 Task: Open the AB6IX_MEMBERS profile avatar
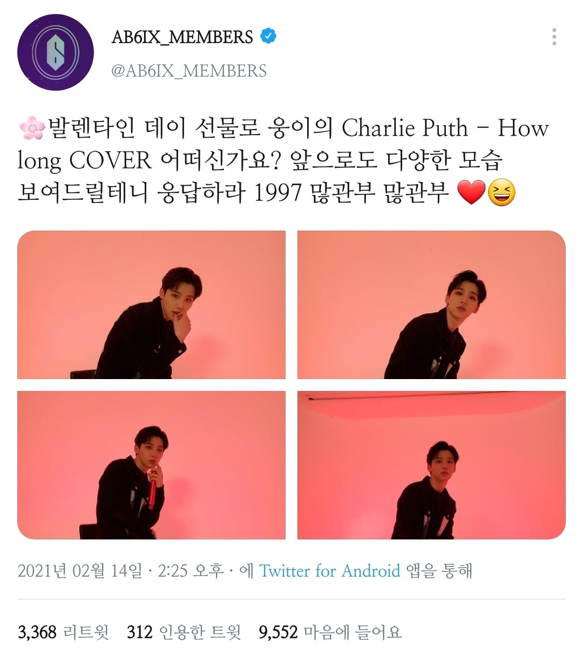(x=56, y=52)
